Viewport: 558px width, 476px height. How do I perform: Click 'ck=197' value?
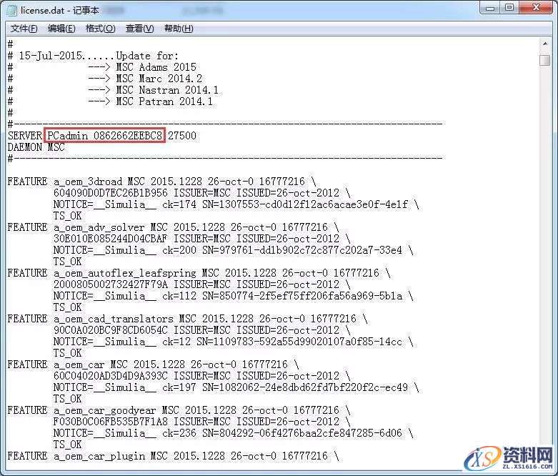[179, 387]
